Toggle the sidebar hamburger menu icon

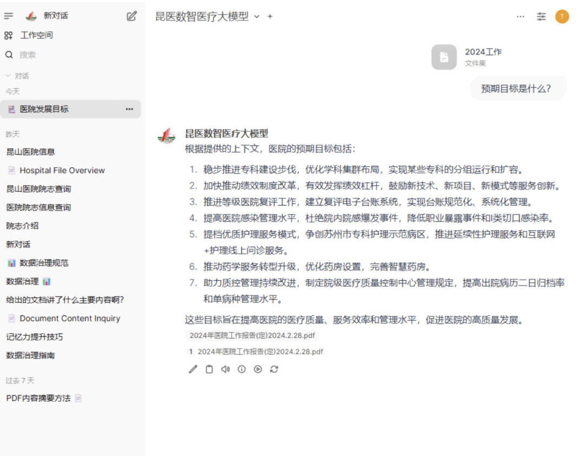coord(9,16)
